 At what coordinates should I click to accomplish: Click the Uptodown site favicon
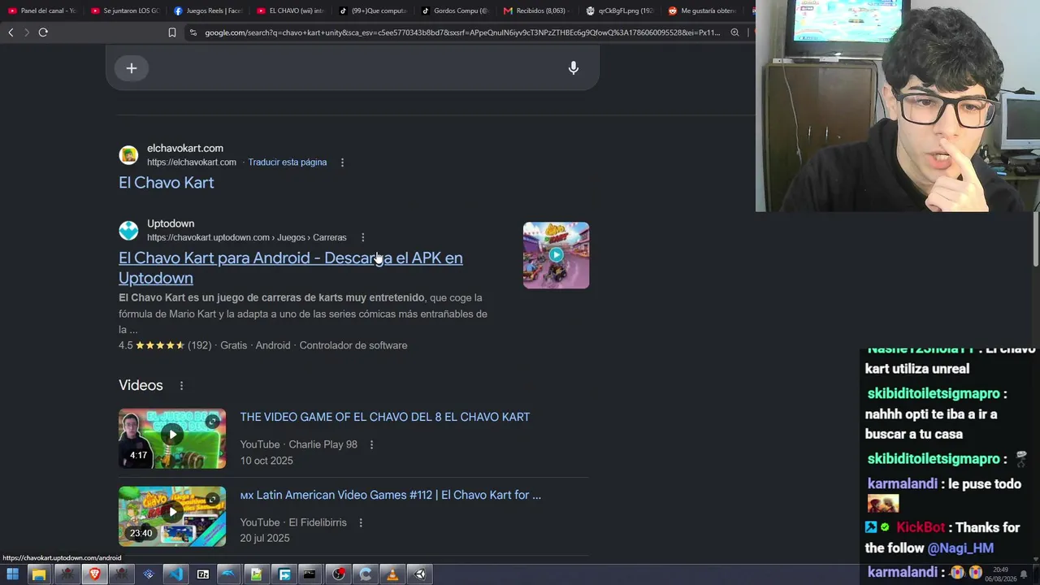pos(128,231)
